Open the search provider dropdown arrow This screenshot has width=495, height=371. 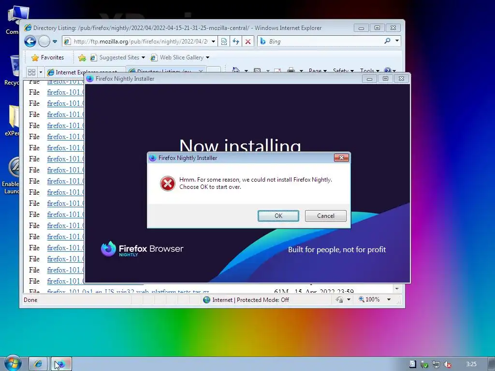397,41
